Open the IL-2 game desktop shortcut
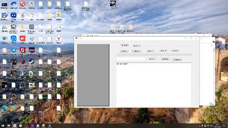 point(14,62)
